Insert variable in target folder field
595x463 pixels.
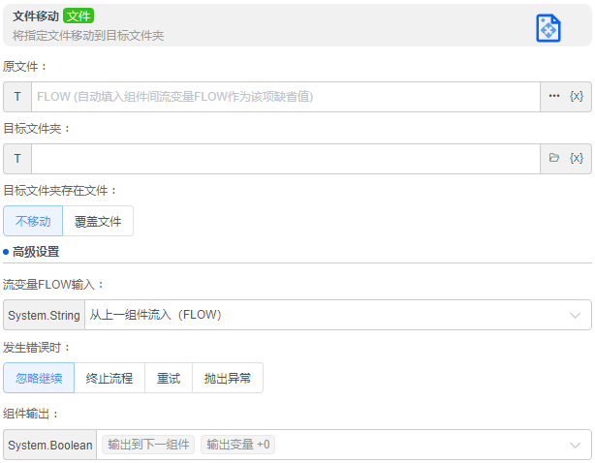click(x=577, y=159)
